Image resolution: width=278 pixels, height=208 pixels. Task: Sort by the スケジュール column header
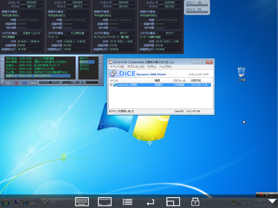pos(181,80)
